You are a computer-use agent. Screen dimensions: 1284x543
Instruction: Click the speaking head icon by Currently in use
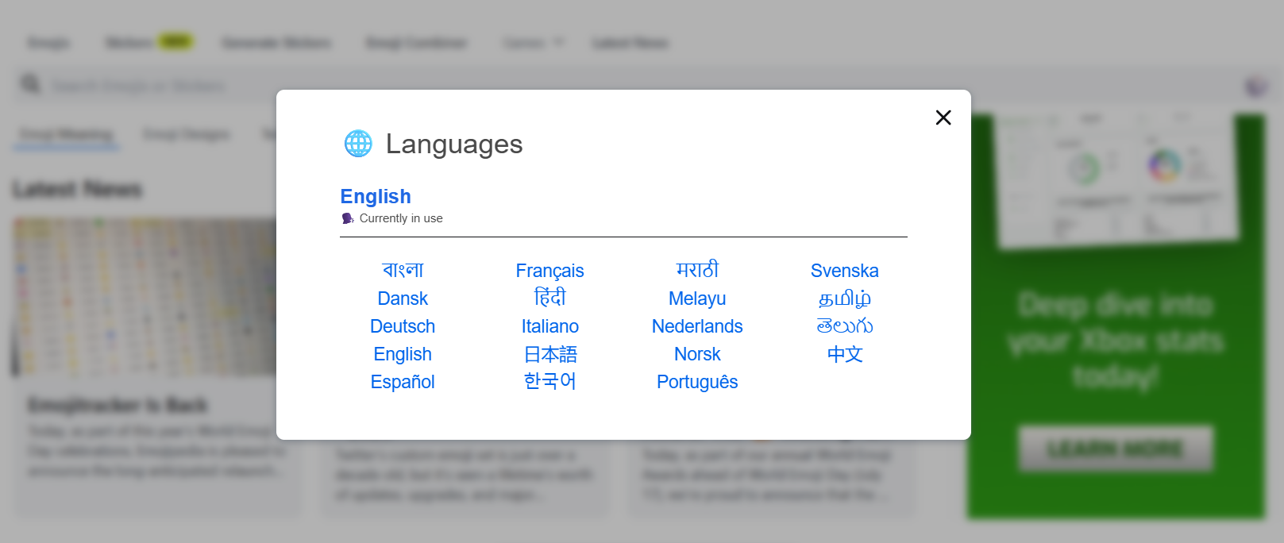[x=348, y=218]
